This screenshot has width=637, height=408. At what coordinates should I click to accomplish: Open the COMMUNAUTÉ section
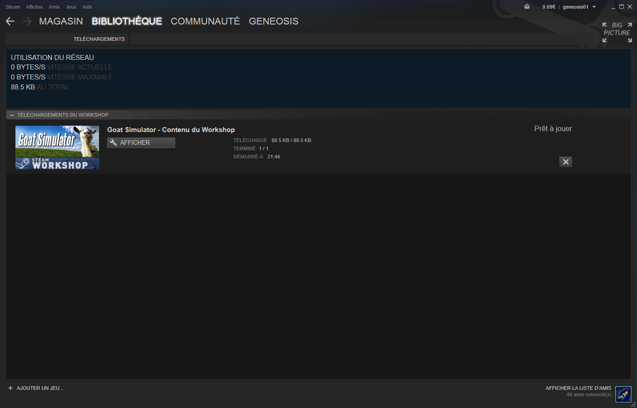click(x=205, y=21)
